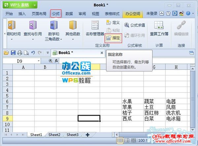Expand the Name Box dropdown arrow
Screen dimensions: 198x146
coord(39,61)
